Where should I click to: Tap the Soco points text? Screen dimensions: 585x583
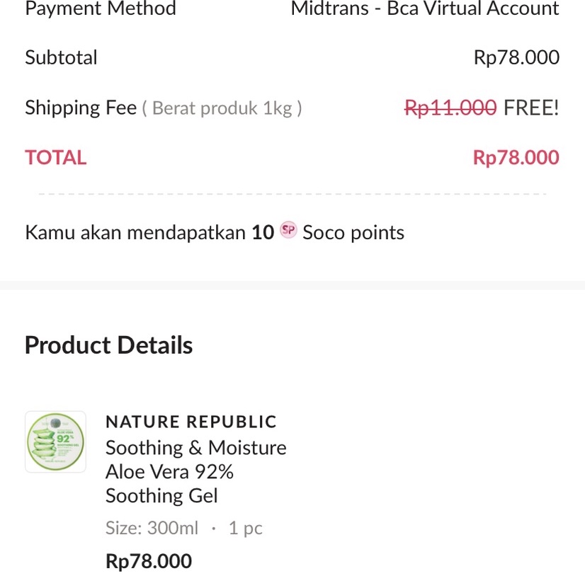click(x=353, y=232)
